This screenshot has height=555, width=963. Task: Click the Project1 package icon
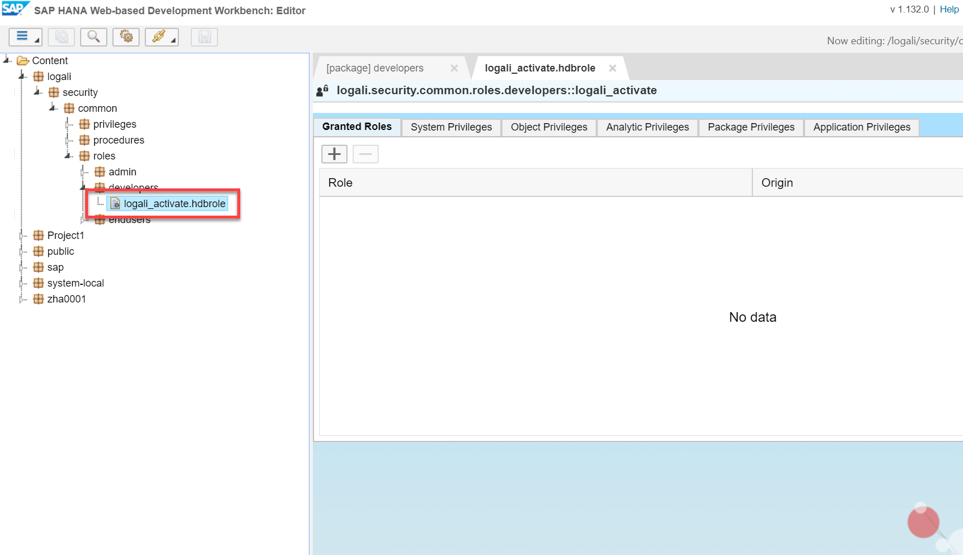click(39, 236)
